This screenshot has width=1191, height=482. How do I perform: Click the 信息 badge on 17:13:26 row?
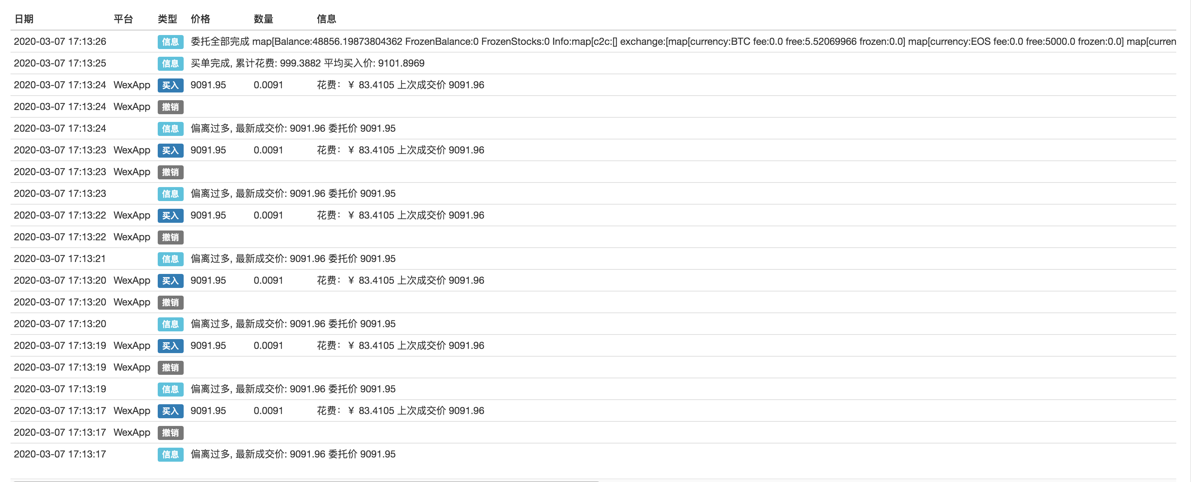pos(170,42)
